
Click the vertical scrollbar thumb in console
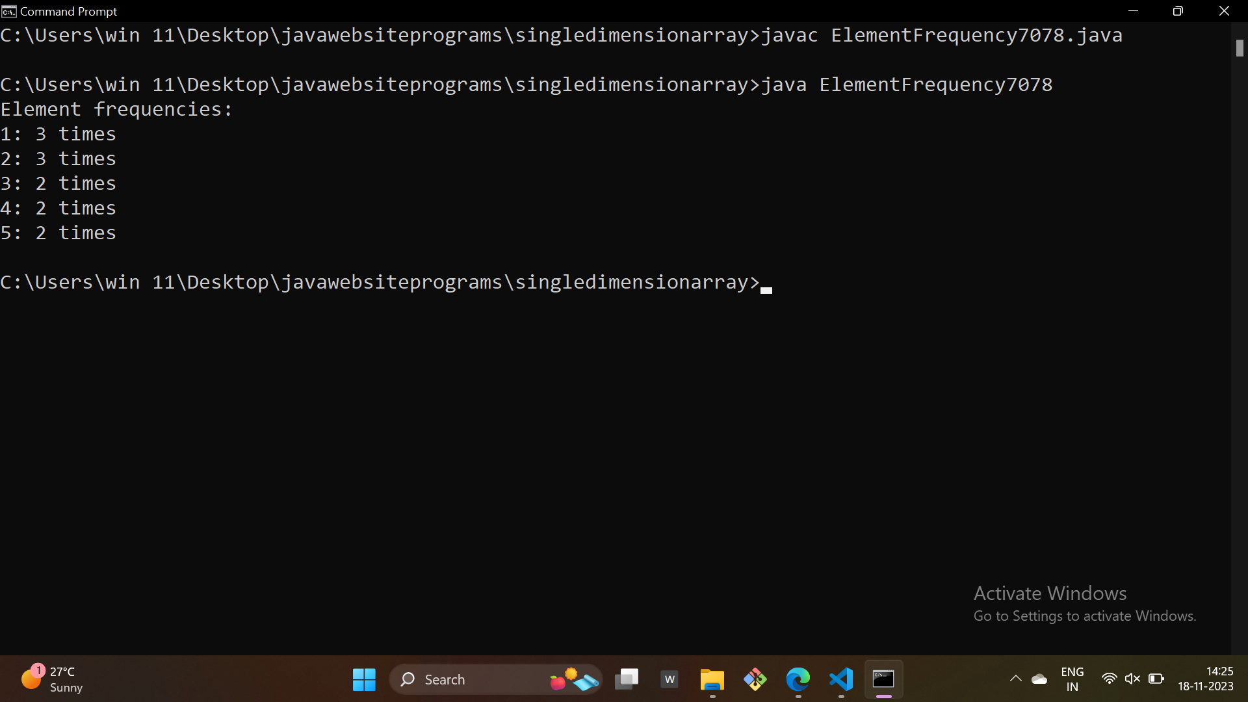pyautogui.click(x=1240, y=48)
